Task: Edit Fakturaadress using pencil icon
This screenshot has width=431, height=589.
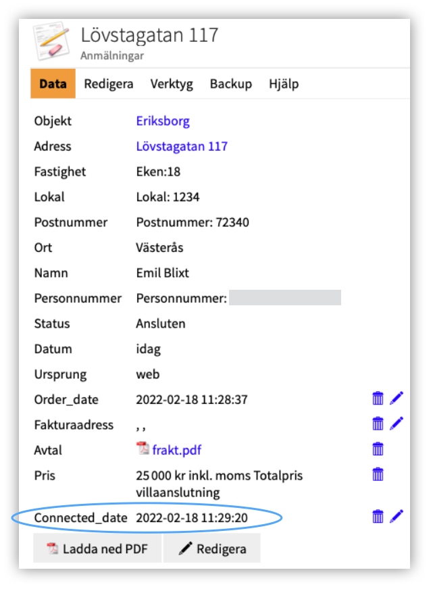Action: tap(397, 424)
